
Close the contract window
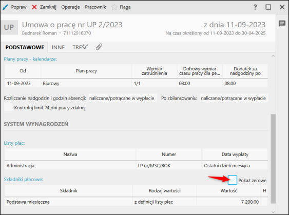[x=282, y=7]
